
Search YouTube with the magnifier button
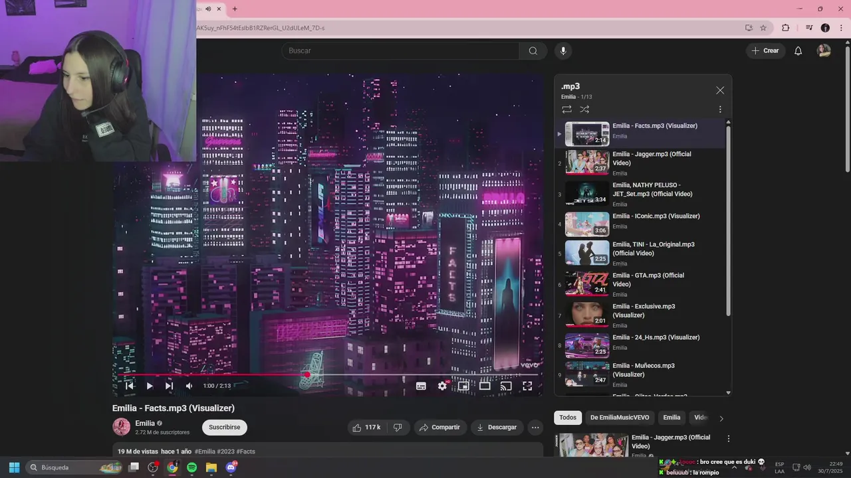pos(533,51)
